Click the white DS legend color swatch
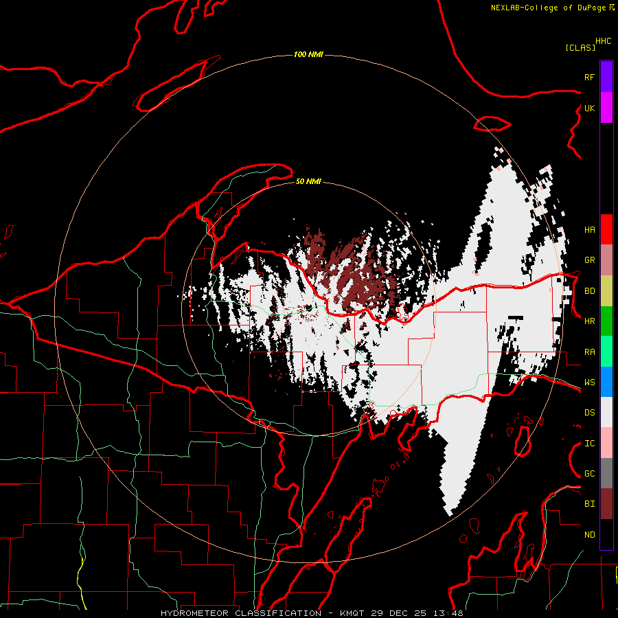The width and height of the screenshot is (618, 618). [606, 412]
